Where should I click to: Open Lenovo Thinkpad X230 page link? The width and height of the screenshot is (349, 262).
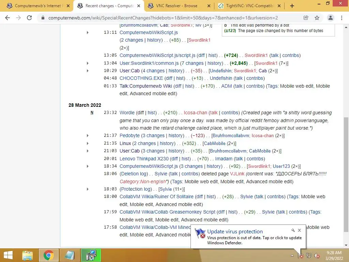pos(144,159)
